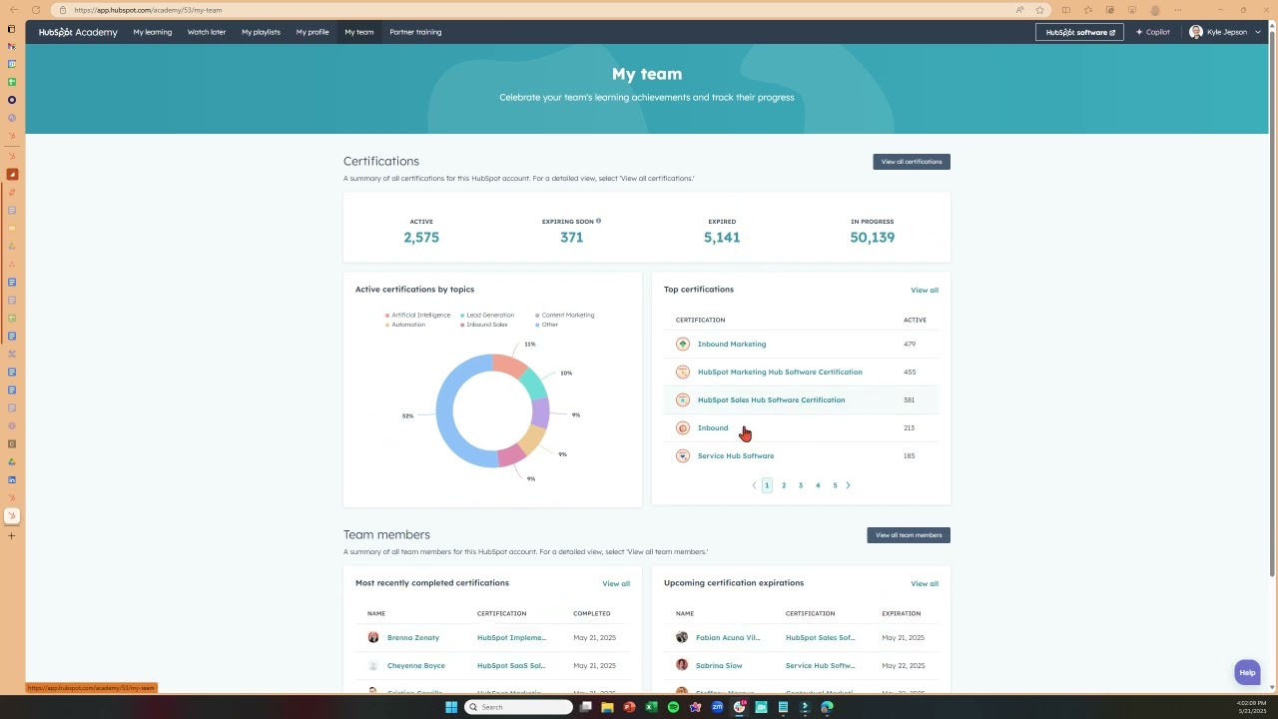Add this page to browser favorites
The image size is (1278, 719).
tap(1039, 10)
